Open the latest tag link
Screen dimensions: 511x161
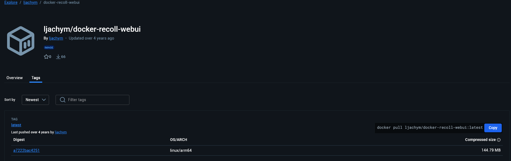(16, 125)
